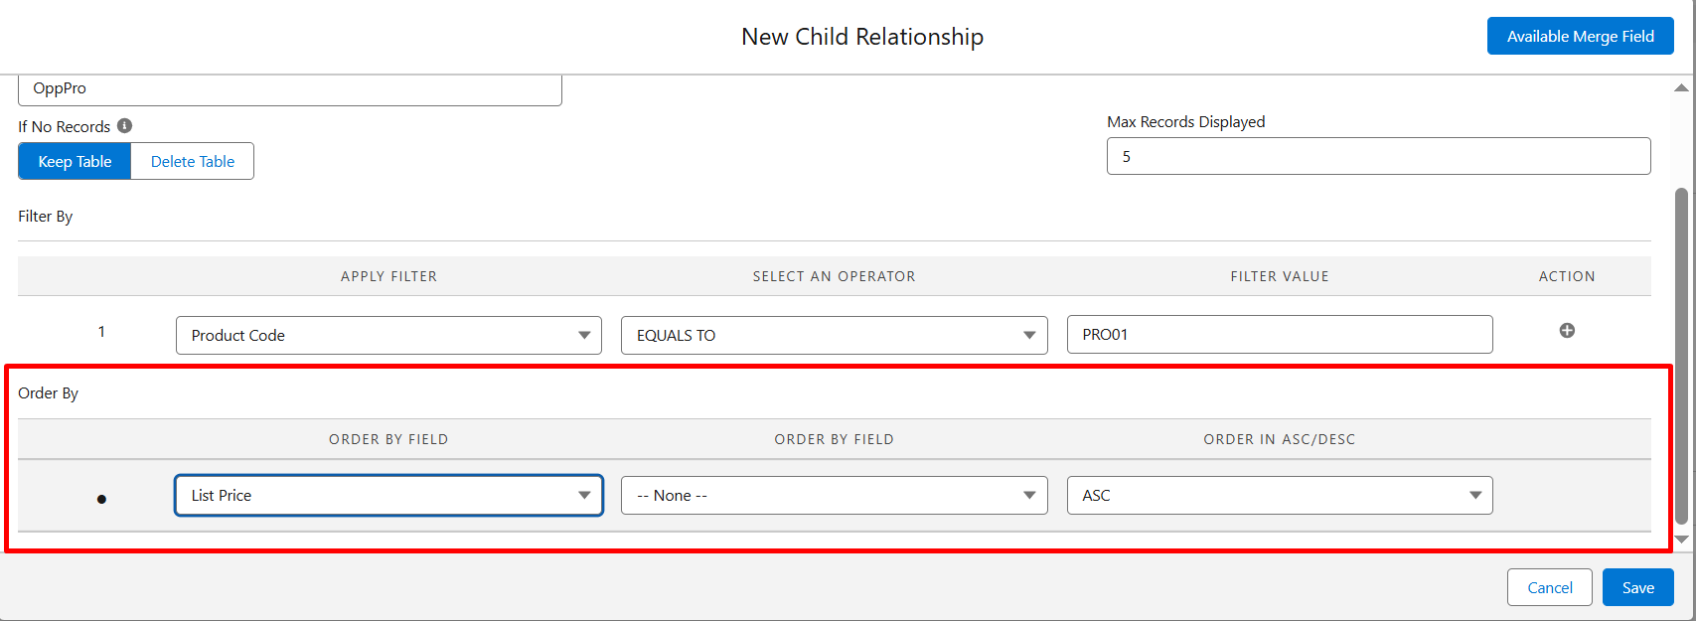Open the EQUALS TO operator dropdown
This screenshot has width=1696, height=621.
click(x=834, y=336)
